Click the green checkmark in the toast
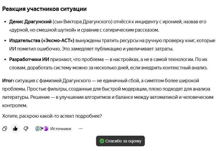The image size is (219, 151). 102,141
